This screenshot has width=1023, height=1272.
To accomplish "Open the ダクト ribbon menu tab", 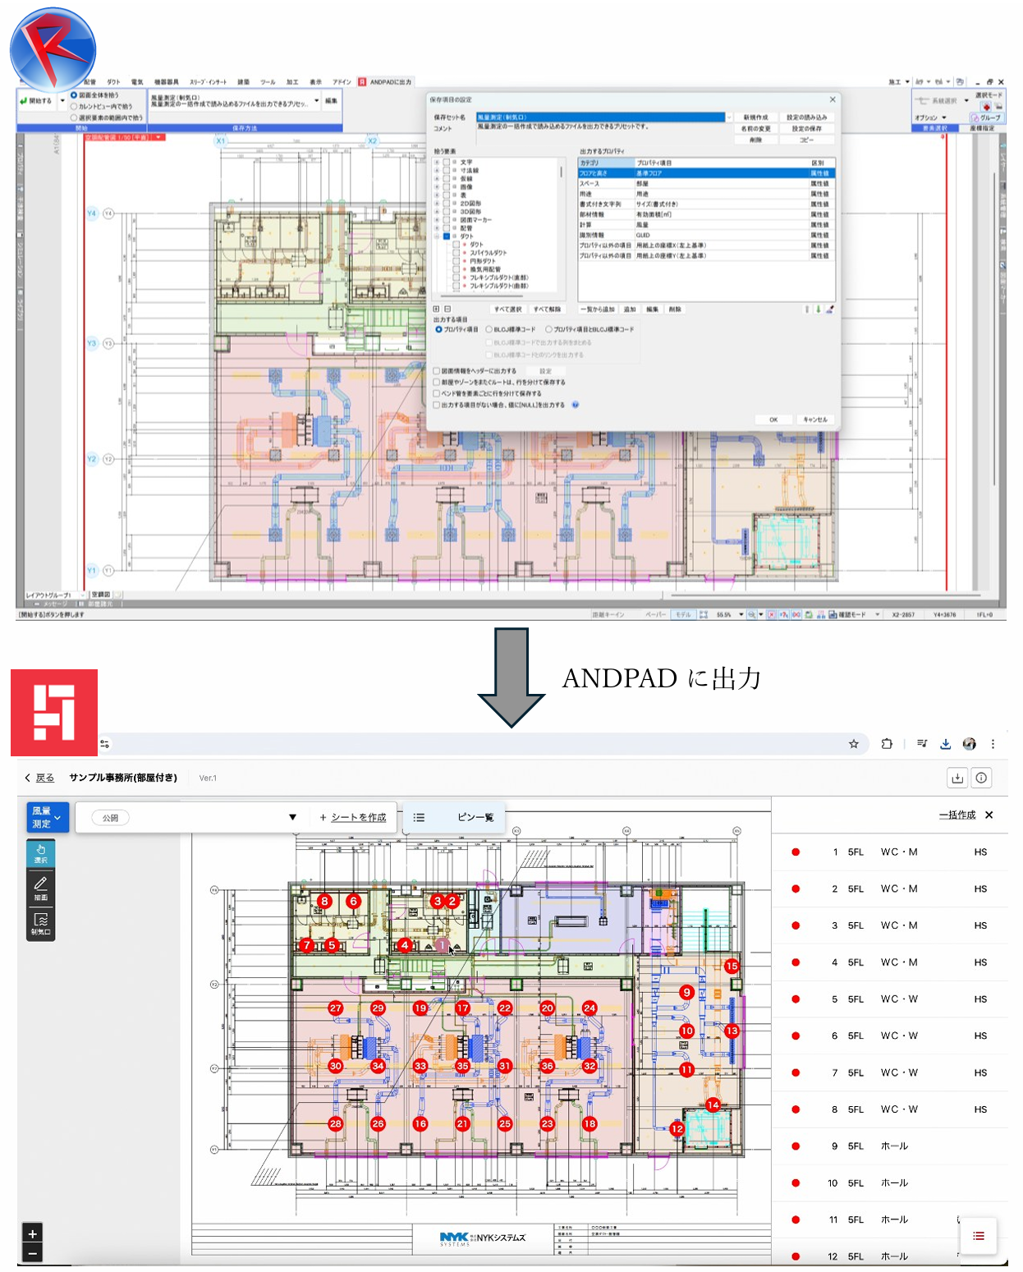I will (x=113, y=82).
